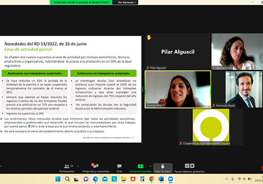
Task: Click muted mic icon beside Fernando Bazán name
Action: coord(214,106)
